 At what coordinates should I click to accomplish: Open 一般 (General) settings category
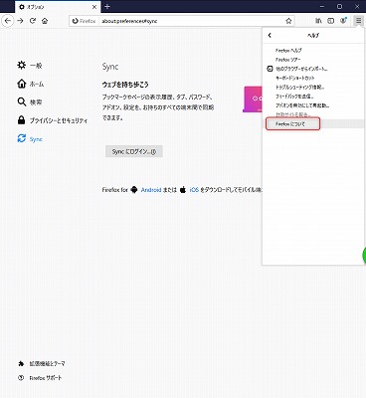point(30,66)
